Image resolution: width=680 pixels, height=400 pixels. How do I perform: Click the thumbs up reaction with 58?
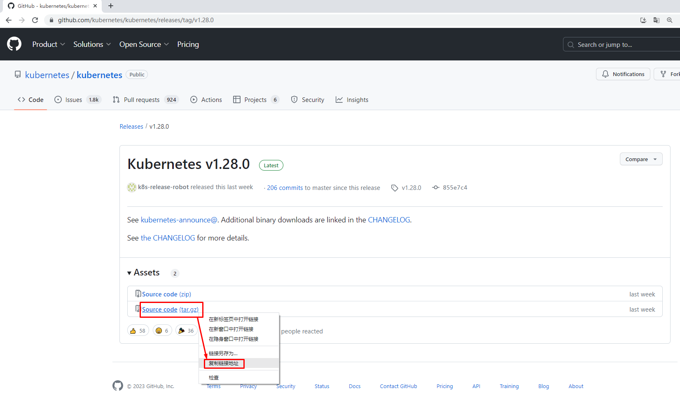(x=138, y=331)
